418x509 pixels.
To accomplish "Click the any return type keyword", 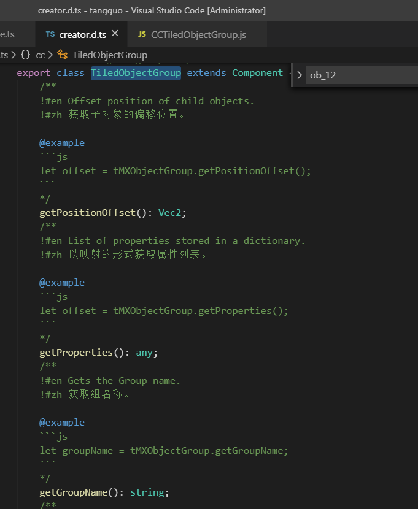I will (144, 353).
